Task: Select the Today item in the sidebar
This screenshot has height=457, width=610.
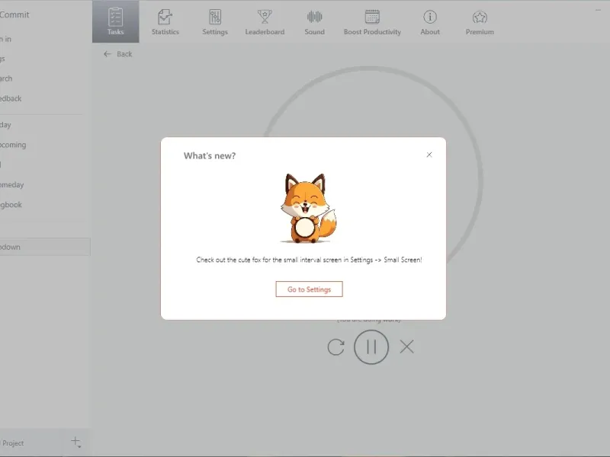Action: [5, 125]
